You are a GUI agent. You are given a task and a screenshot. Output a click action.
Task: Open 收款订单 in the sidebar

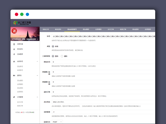[x=20, y=106]
